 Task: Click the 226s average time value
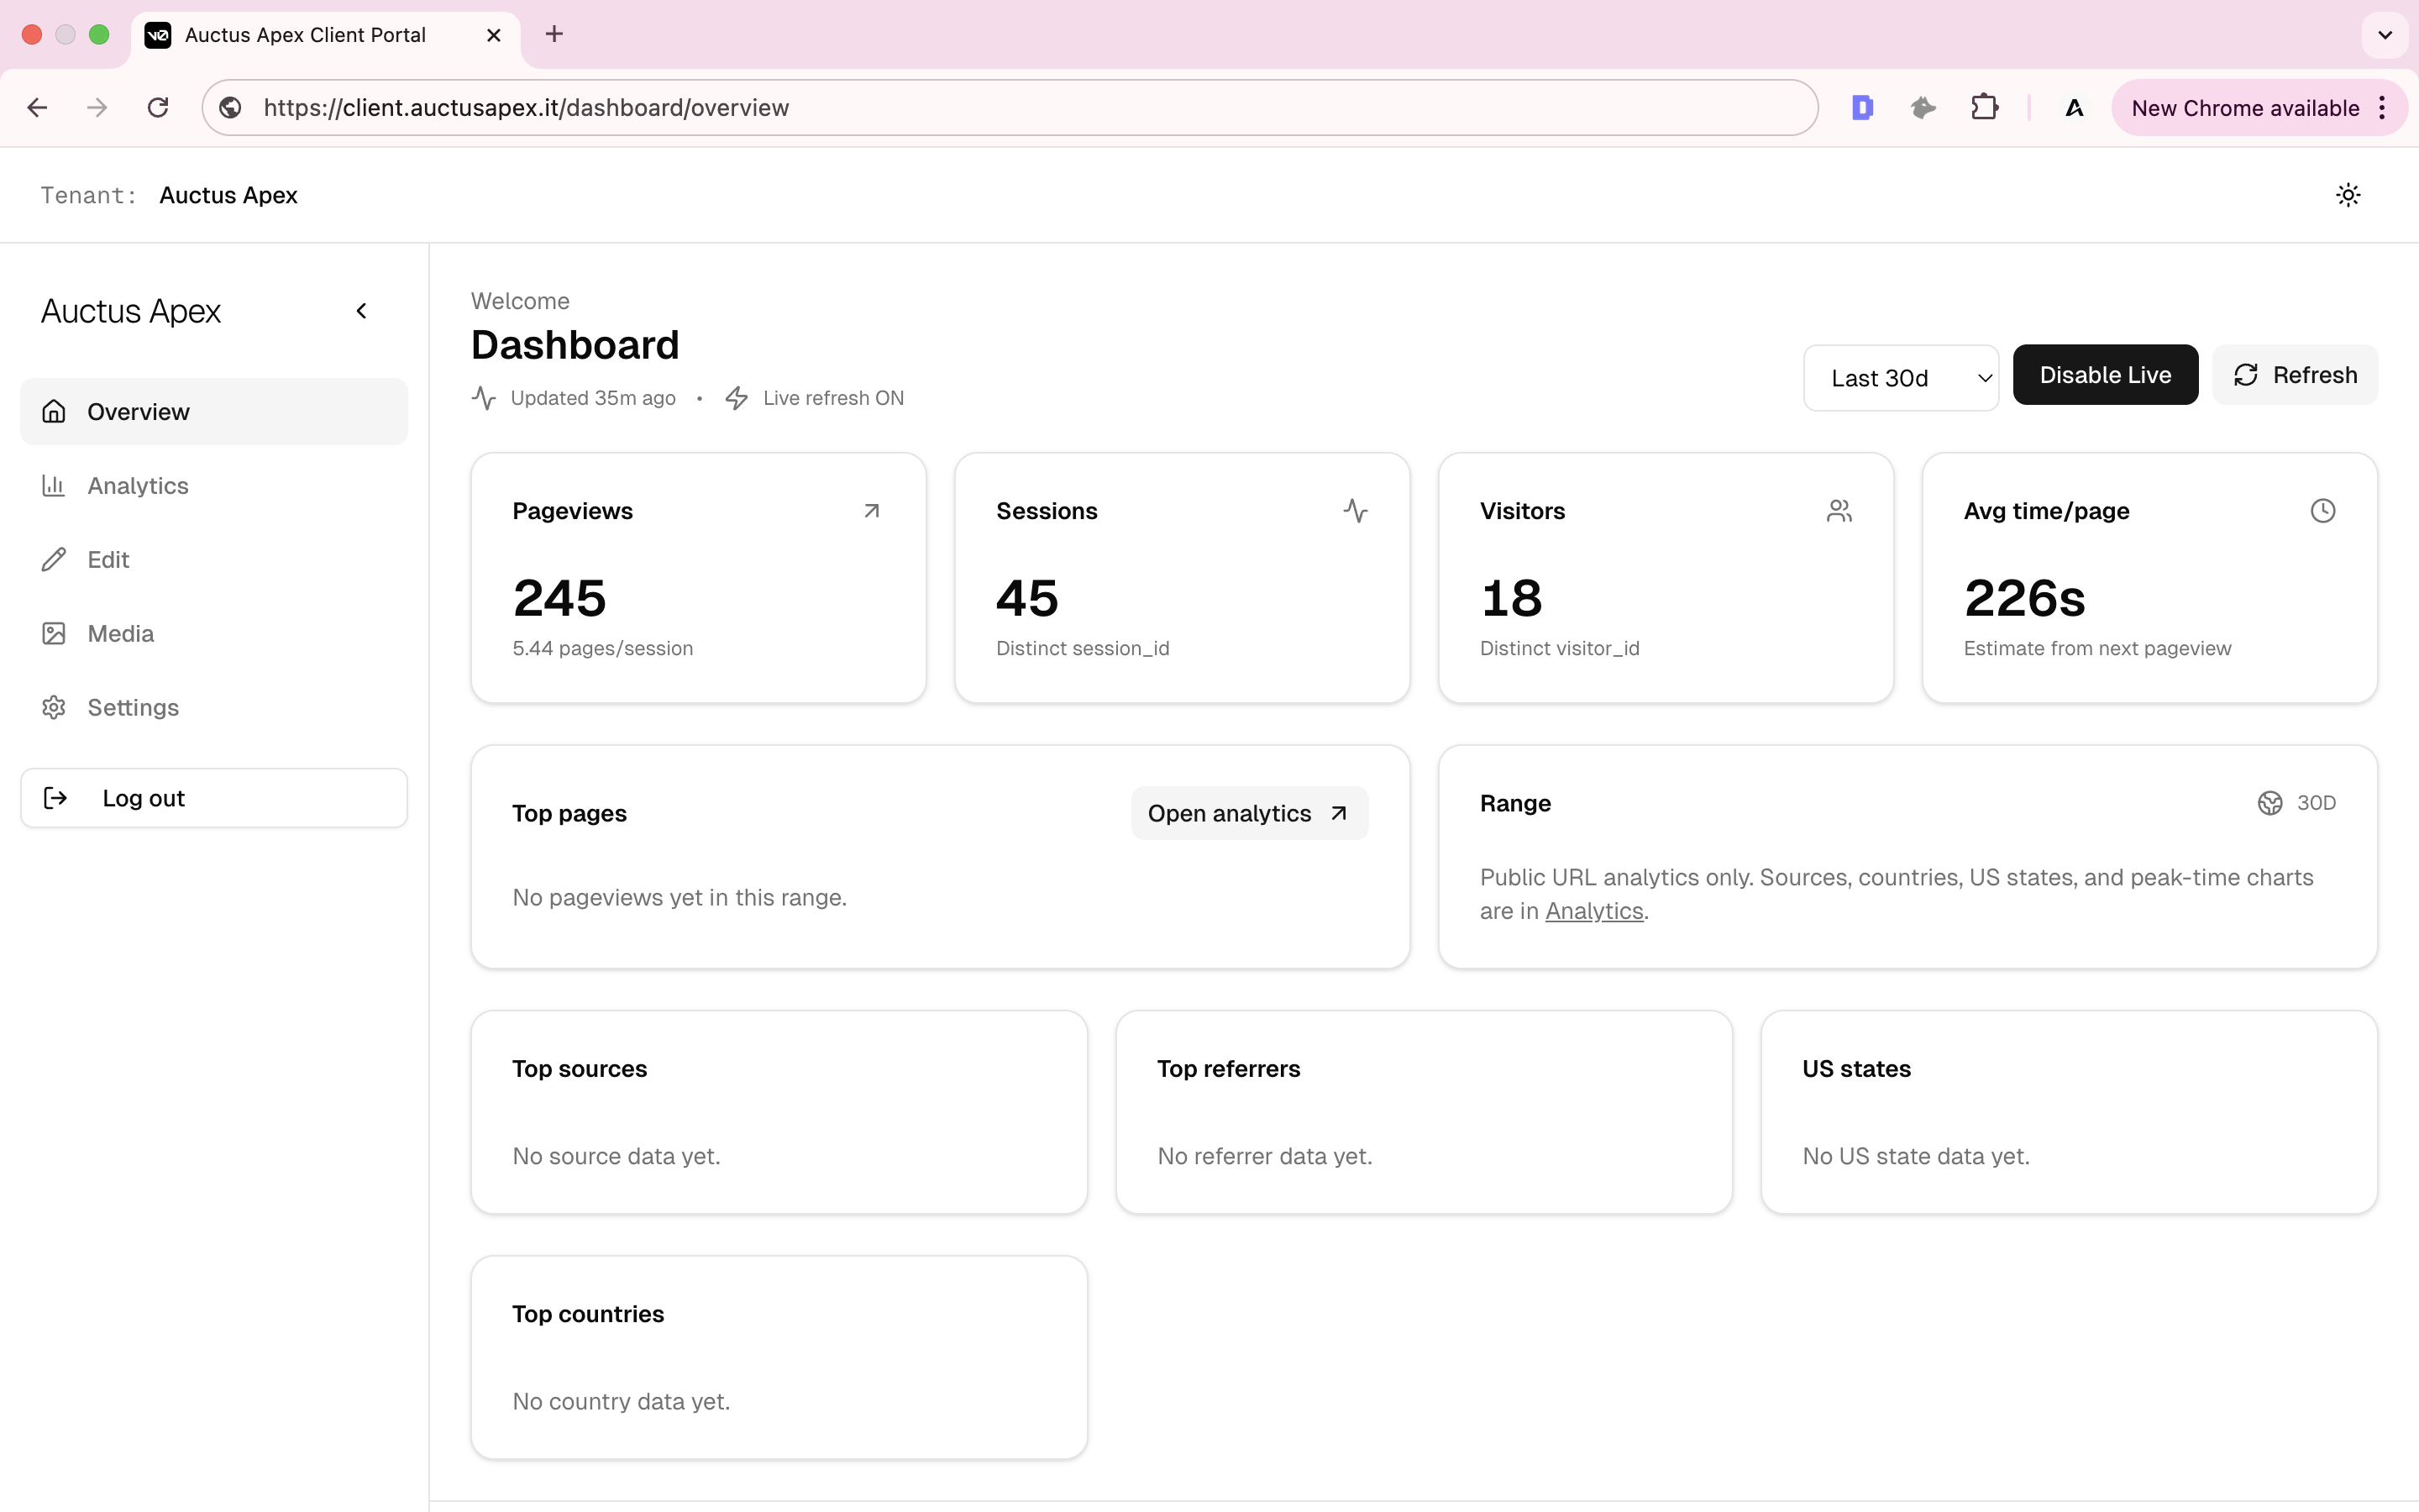[2024, 599]
